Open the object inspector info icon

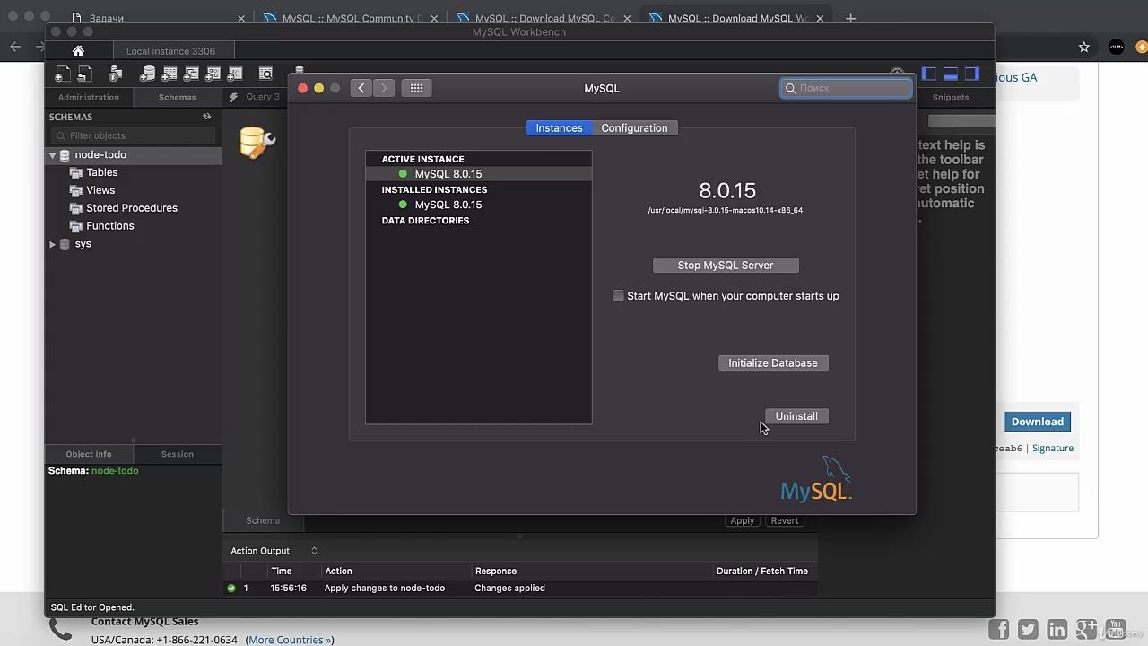pos(115,74)
